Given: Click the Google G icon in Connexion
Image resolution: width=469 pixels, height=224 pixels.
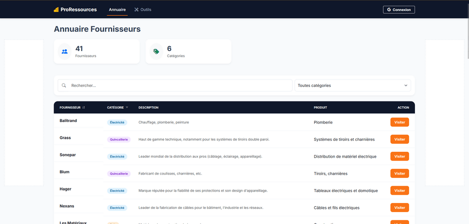Looking at the screenshot, I should coord(389,10).
